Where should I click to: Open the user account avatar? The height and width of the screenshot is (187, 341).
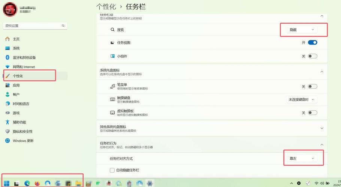click(x=10, y=9)
